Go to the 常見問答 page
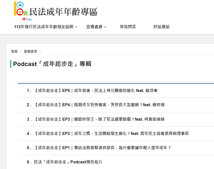 [128, 27]
